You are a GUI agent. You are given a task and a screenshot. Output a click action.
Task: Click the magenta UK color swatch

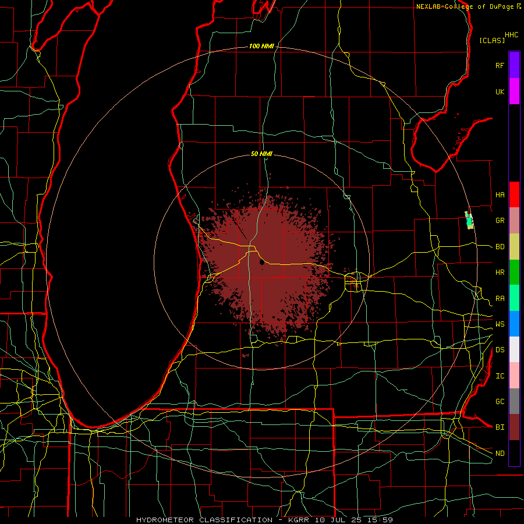click(514, 91)
